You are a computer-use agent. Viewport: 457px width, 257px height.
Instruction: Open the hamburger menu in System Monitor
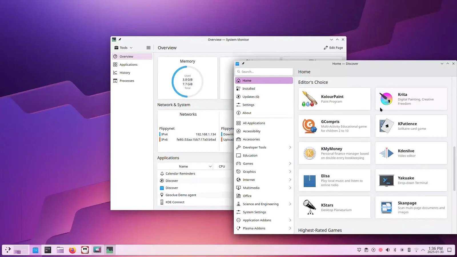[149, 48]
